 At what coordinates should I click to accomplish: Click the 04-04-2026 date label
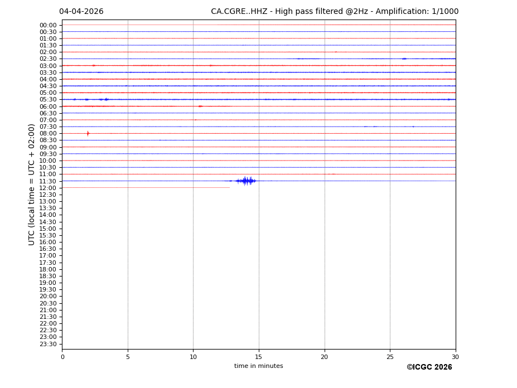81,12
